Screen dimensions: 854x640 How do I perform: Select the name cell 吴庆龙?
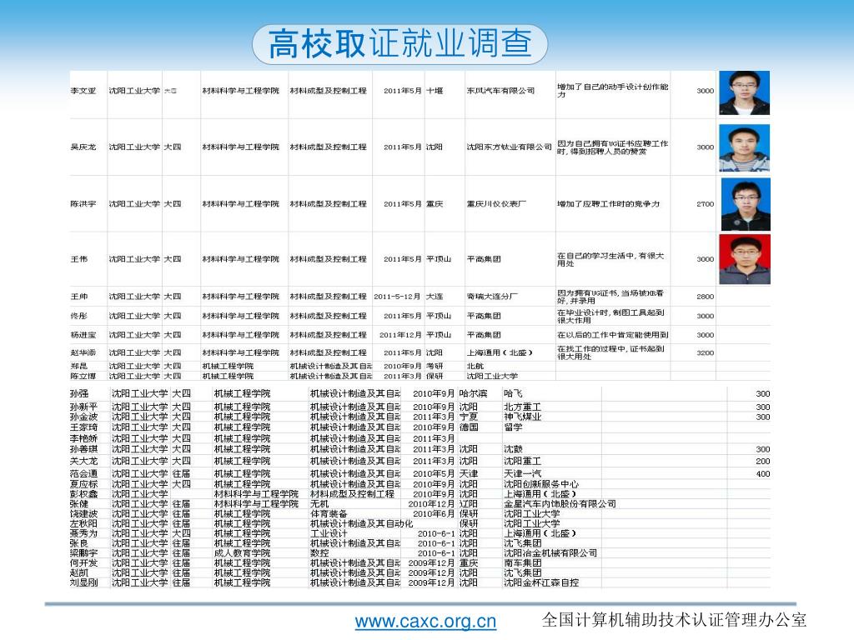pos(83,147)
